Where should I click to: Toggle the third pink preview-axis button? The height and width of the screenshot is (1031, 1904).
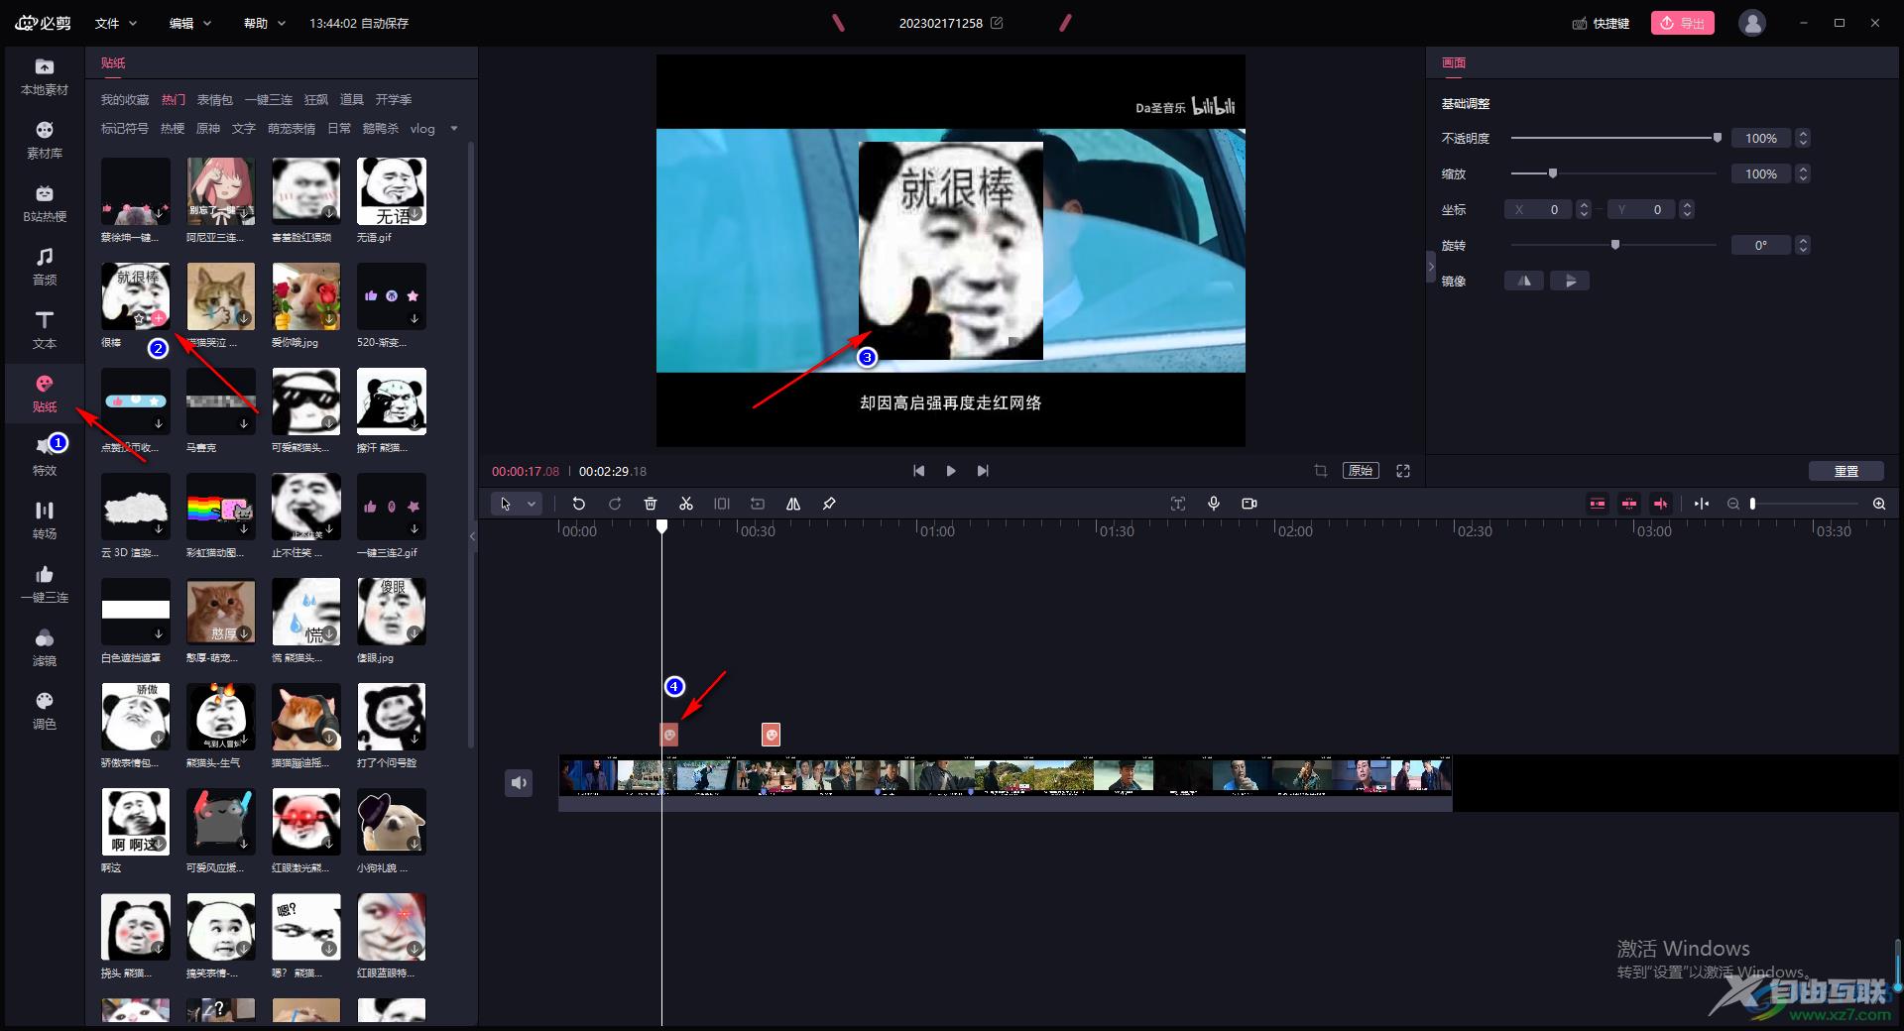[1661, 504]
